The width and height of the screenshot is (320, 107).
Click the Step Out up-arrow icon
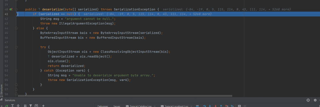click(221, 106)
